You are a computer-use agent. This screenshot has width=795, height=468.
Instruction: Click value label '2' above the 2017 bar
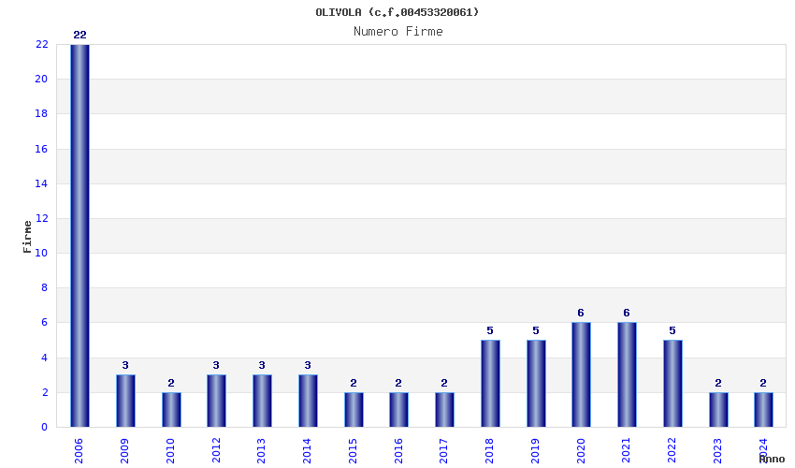point(444,383)
